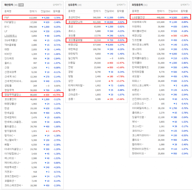The width and height of the screenshot is (193, 190).
Task: Open the 신라섬유 stock link
Action: point(73,94)
